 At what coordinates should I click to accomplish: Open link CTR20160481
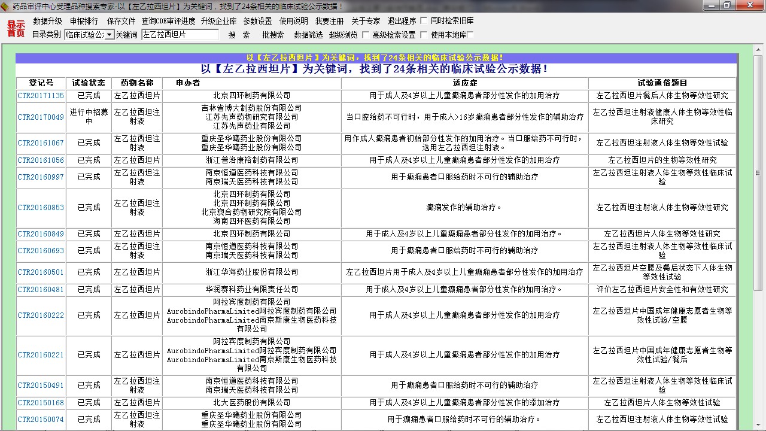pyautogui.click(x=41, y=290)
